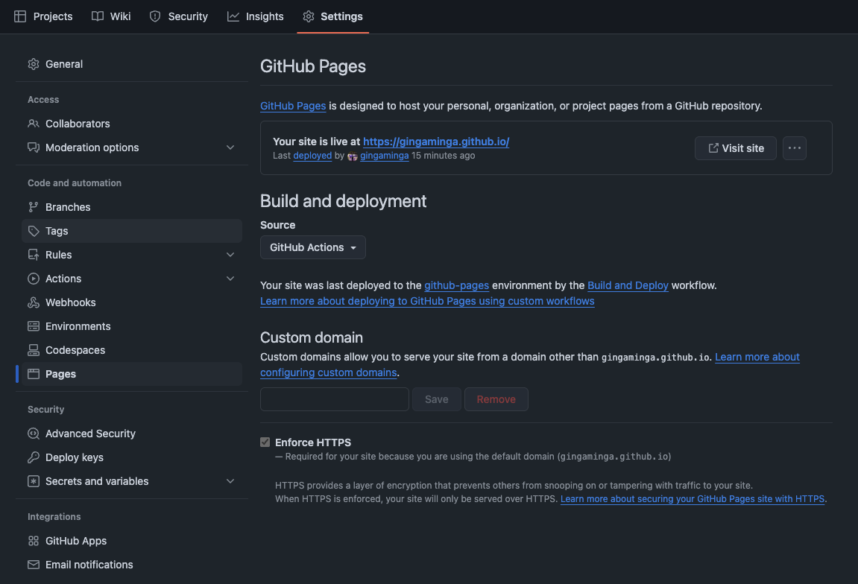Open Learn more about deploying custom workflows
Viewport: 858px width, 584px height.
coord(427,301)
